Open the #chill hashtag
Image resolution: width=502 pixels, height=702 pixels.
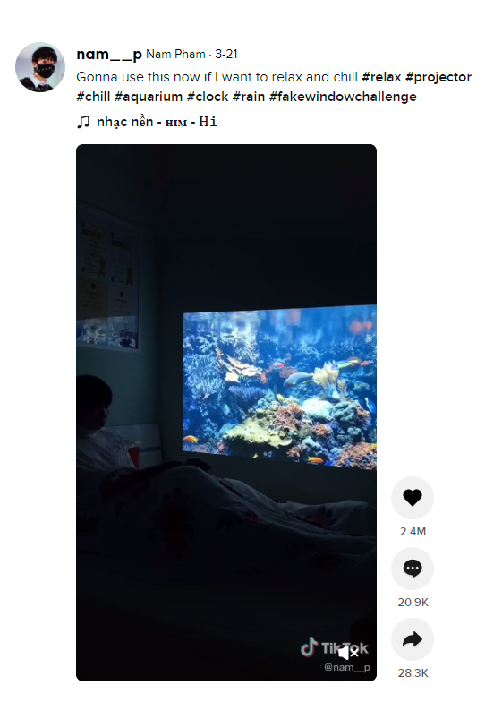93,97
